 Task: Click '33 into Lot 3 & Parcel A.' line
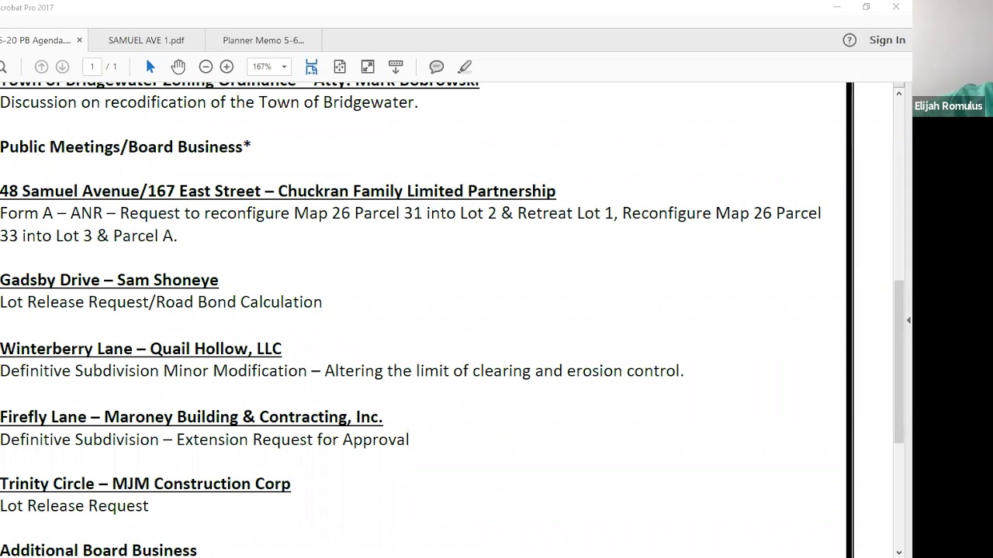pos(88,236)
